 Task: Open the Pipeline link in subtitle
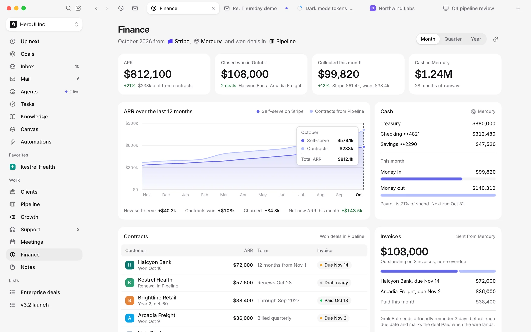tap(282, 41)
